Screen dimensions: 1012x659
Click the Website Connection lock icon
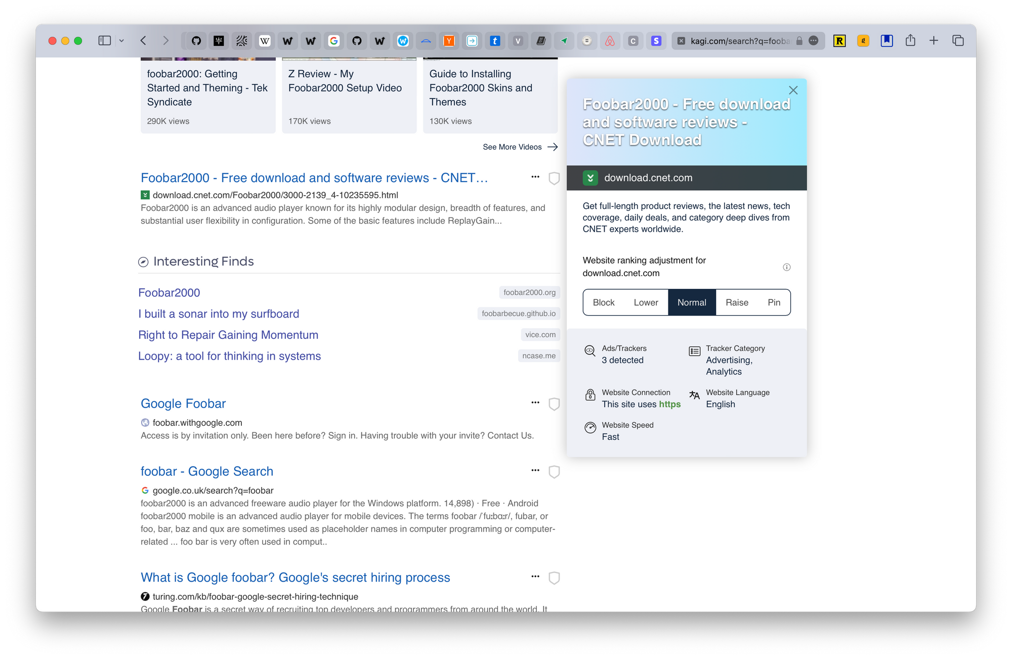pos(590,395)
